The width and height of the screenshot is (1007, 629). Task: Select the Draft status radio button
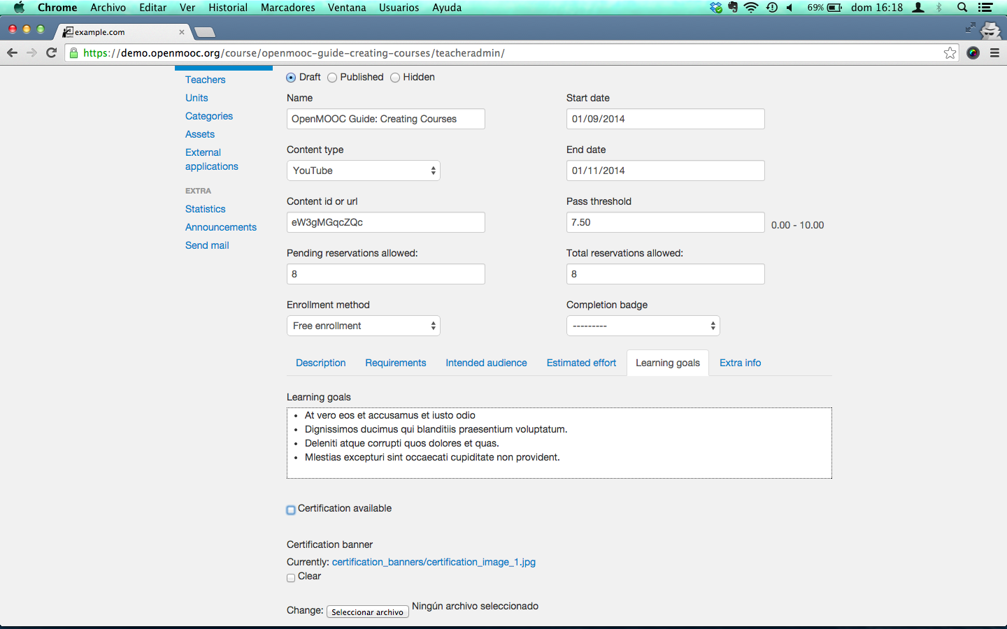[x=291, y=78]
